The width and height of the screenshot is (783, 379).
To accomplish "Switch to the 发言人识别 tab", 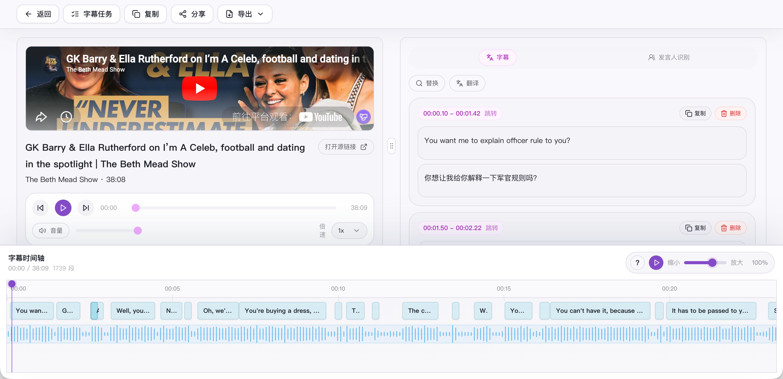I will point(668,57).
